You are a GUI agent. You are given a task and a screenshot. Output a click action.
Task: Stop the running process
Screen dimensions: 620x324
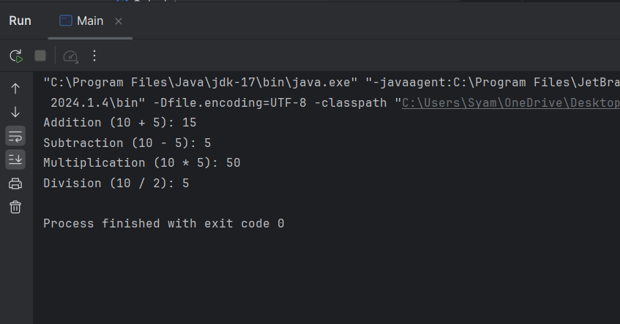click(40, 56)
